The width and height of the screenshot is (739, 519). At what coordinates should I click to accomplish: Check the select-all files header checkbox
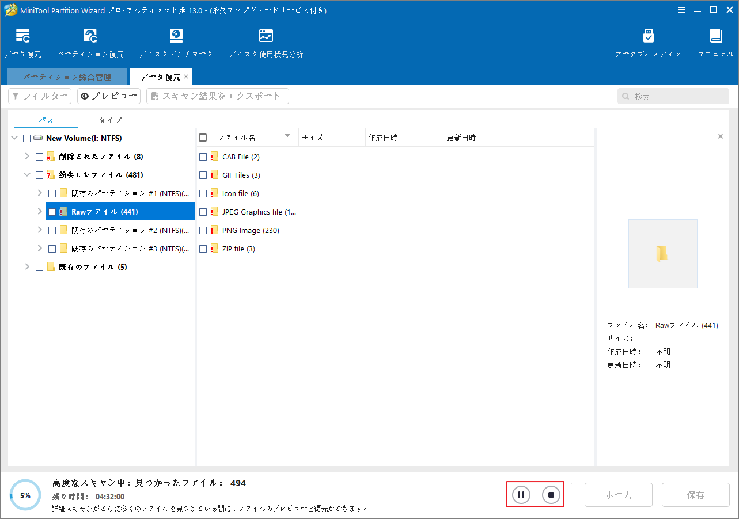203,137
